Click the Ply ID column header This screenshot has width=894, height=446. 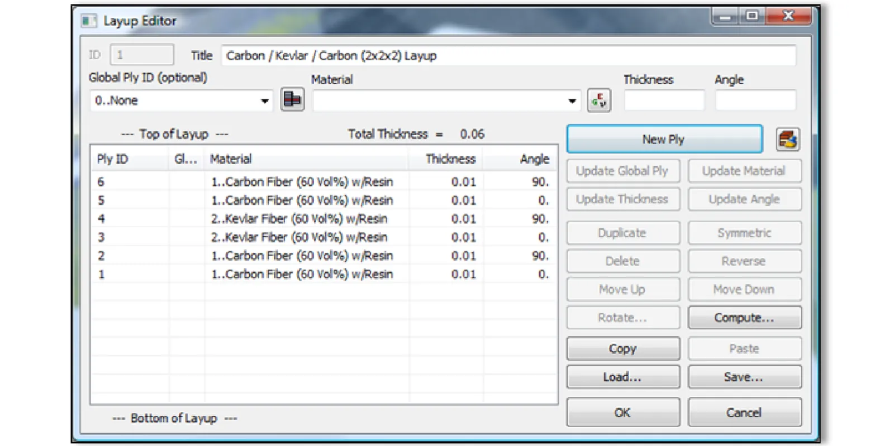[130, 159]
